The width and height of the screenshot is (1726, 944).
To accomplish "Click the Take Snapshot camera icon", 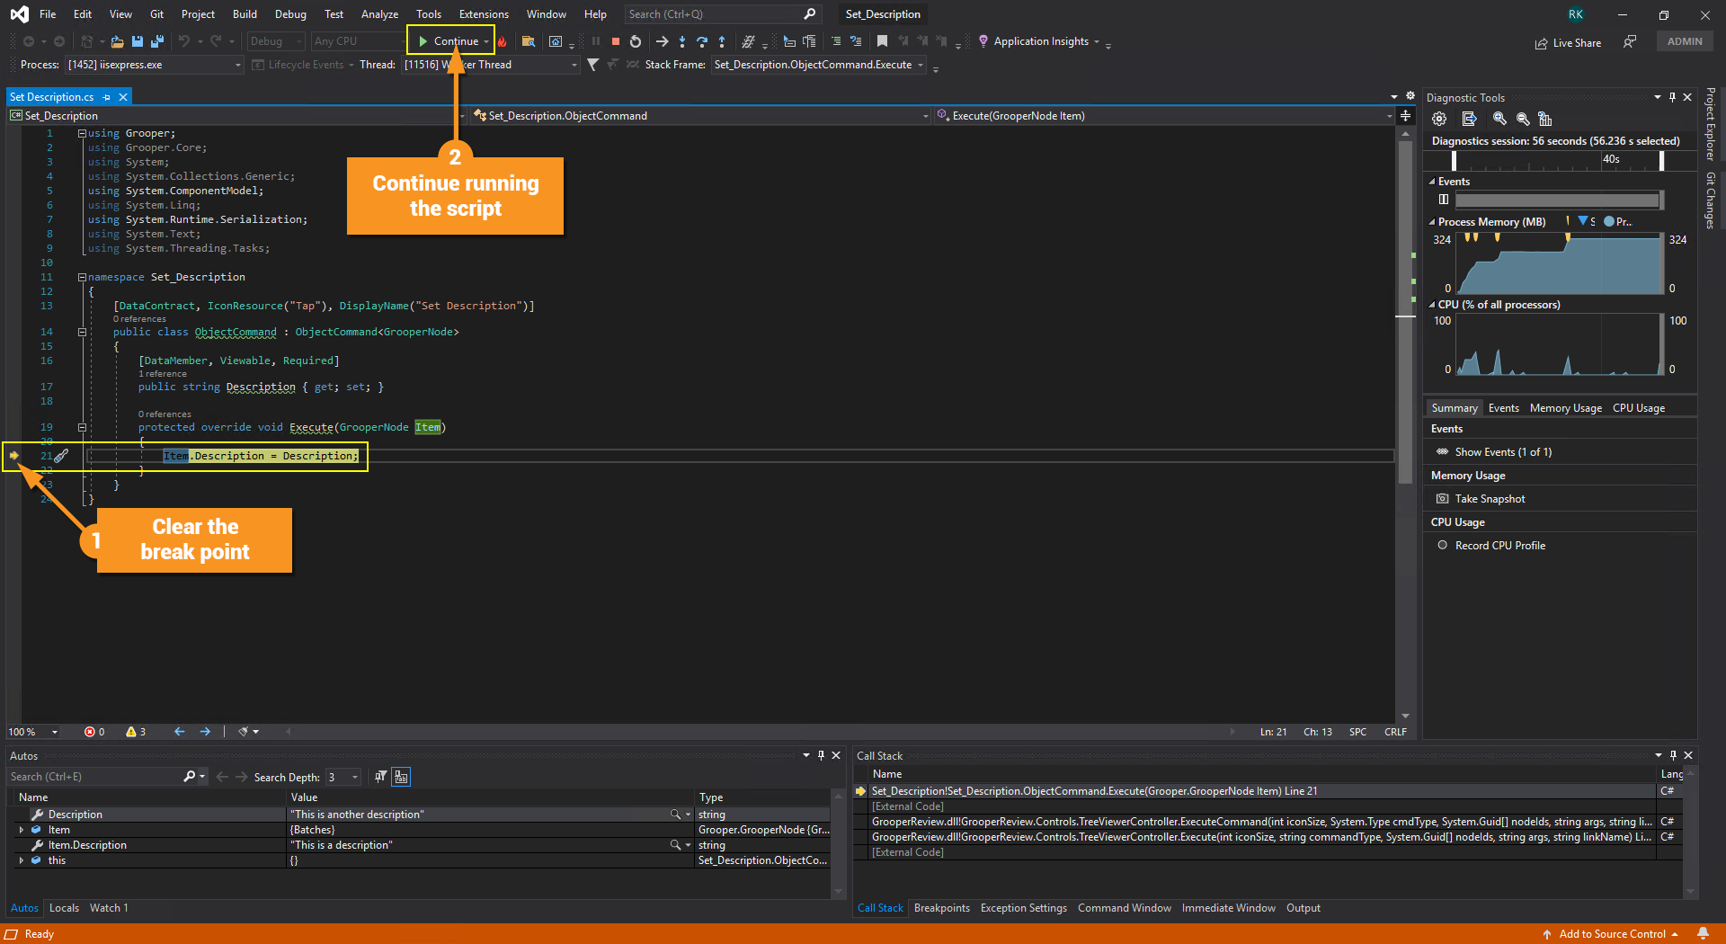I will coord(1442,499).
